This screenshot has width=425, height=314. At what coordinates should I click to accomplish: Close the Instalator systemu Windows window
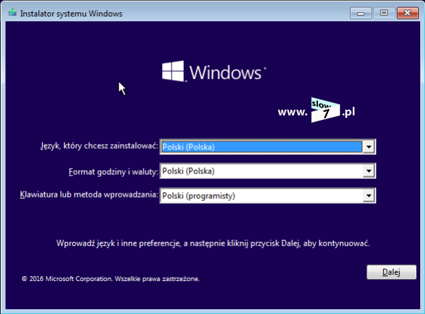(x=407, y=13)
